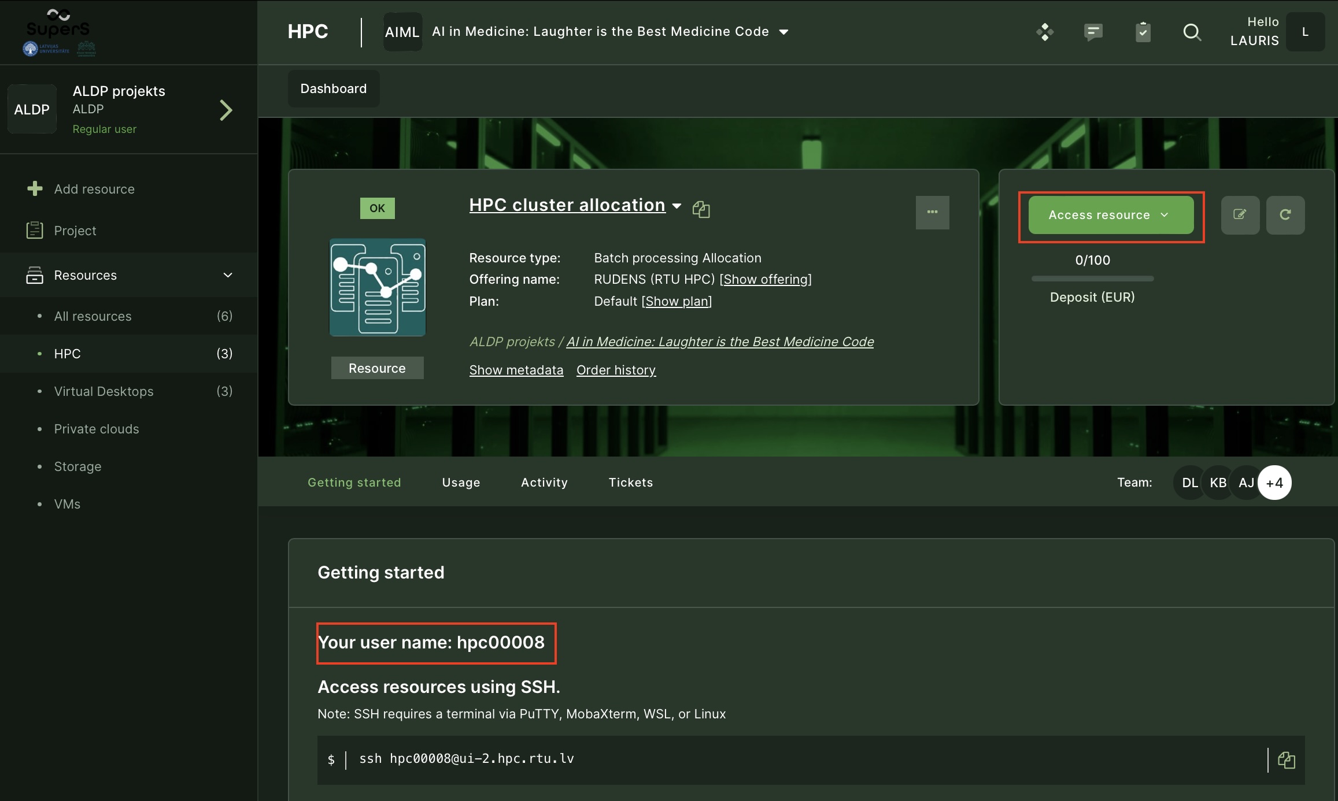This screenshot has height=801, width=1338.
Task: Collapse the Resources section chevron
Action: coord(228,275)
